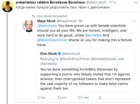The image size is (140, 104).
Task: Follow the blue @NoahShachtman mention link
Action: click(52, 40)
